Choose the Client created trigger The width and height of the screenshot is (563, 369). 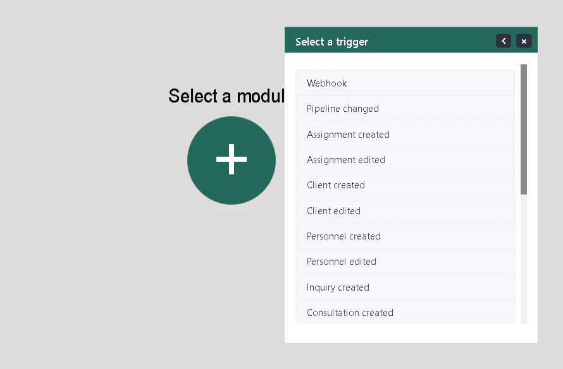coord(405,185)
